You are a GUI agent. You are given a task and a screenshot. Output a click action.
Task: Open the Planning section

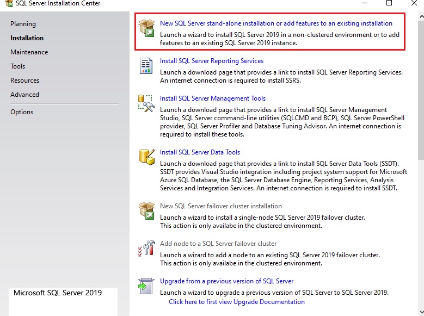click(23, 24)
